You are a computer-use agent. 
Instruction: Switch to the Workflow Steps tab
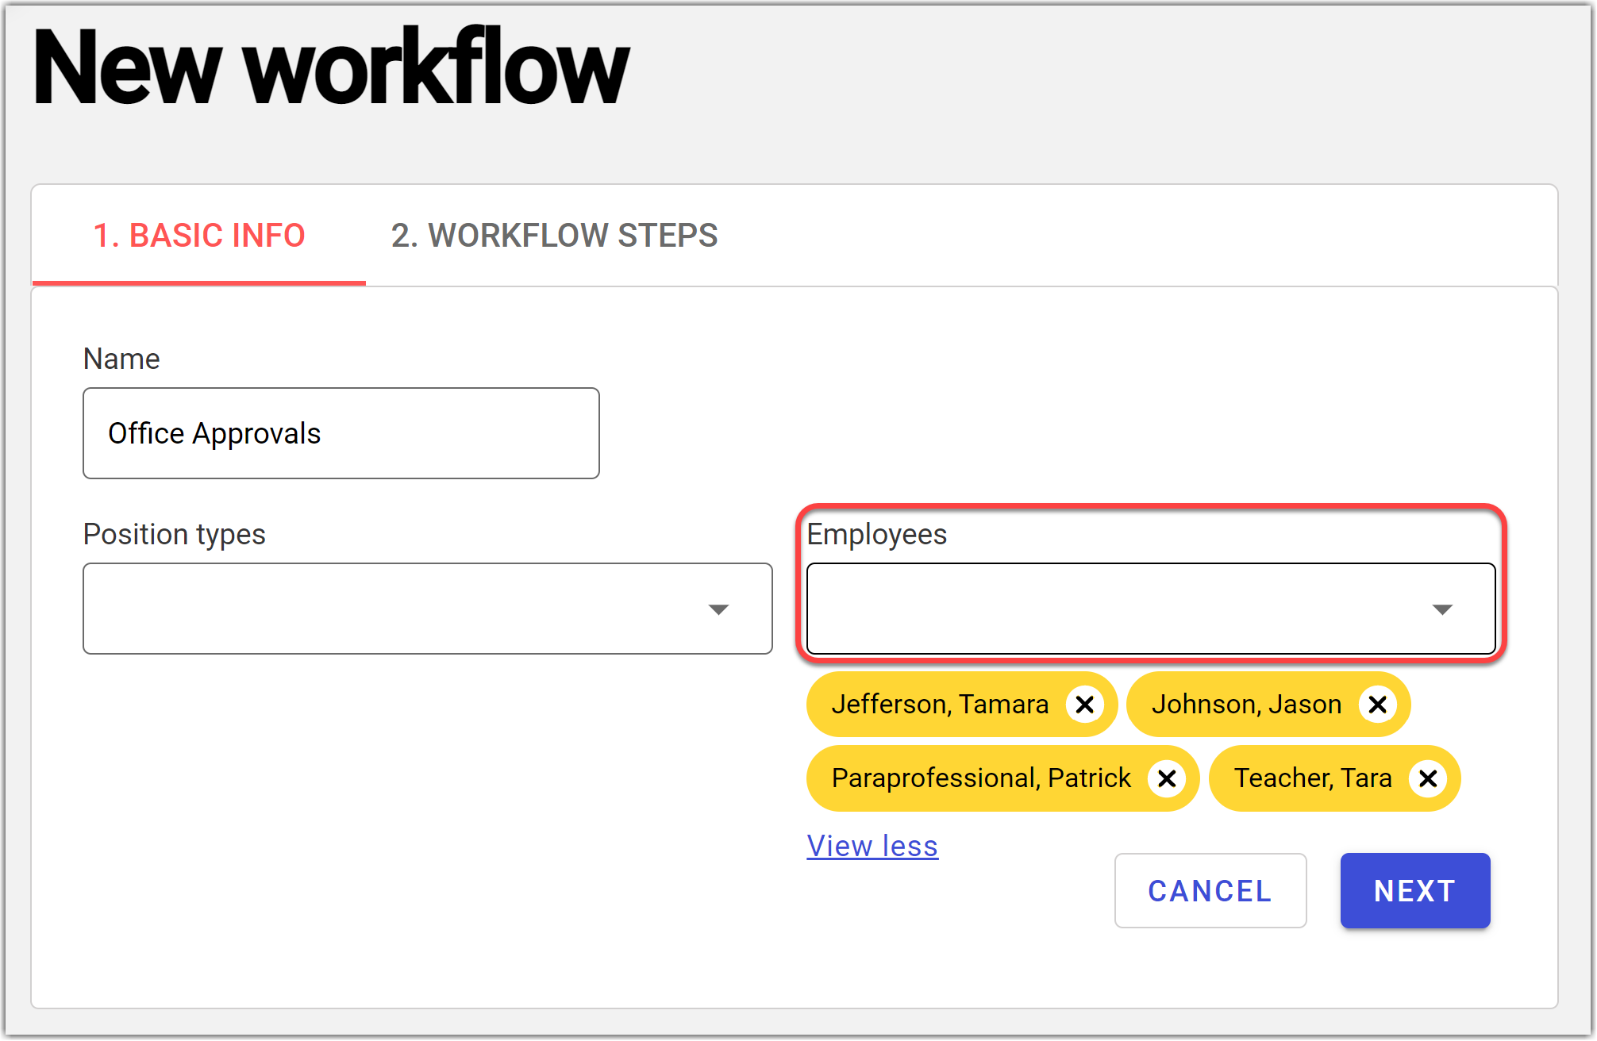point(554,236)
